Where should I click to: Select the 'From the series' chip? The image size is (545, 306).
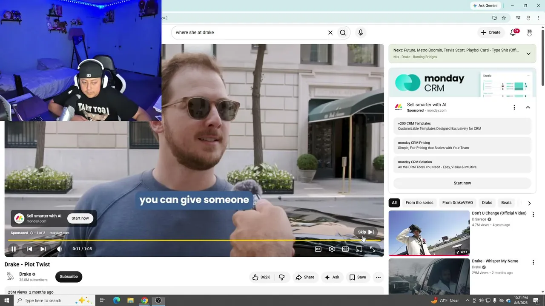pos(419,203)
